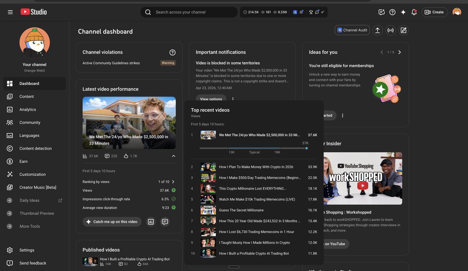Viewport: 468px width, 271px height.
Task: Open Customization in the sidebar
Action: 35,174
